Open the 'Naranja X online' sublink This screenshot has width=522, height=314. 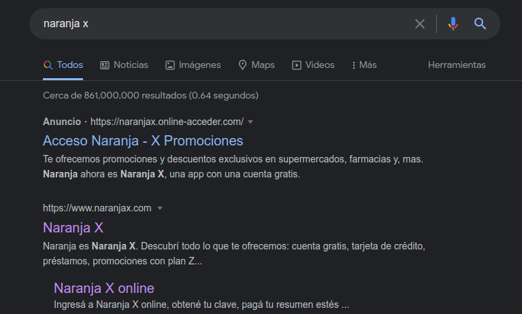click(104, 288)
